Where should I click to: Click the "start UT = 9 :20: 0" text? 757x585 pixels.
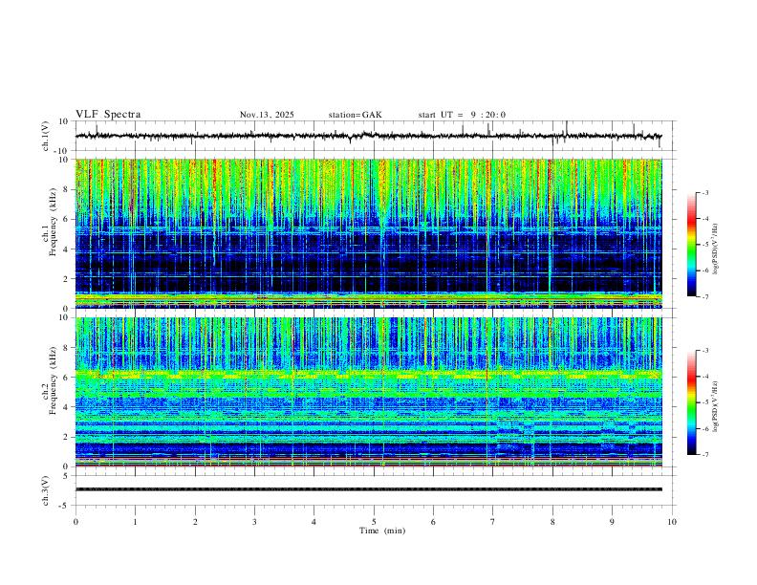coord(462,115)
